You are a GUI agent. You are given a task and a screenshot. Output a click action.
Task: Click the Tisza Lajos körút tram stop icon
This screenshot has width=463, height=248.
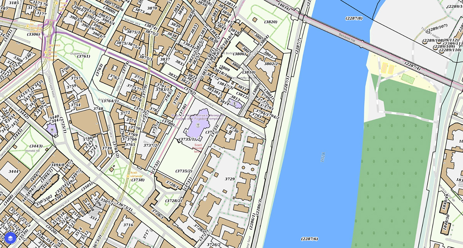pos(56,3)
